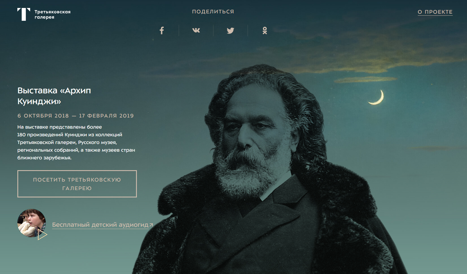Image resolution: width=467 pixels, height=274 pixels.
Task: Share the page on Facebook
Action: 162,30
